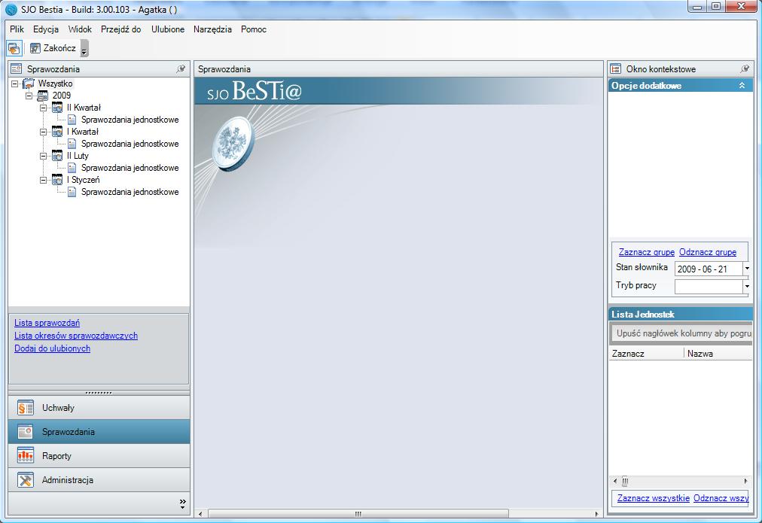The height and width of the screenshot is (523, 762).
Task: Open the Przejdź do menu
Action: [x=121, y=29]
